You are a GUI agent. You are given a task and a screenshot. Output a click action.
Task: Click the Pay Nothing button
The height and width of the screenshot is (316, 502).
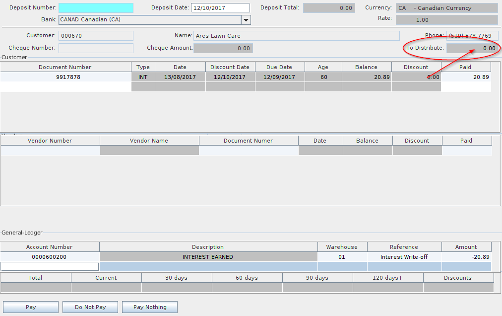coord(149,307)
